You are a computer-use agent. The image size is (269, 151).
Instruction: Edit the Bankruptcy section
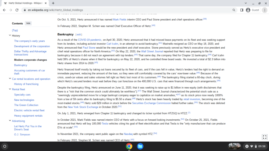point(79,35)
